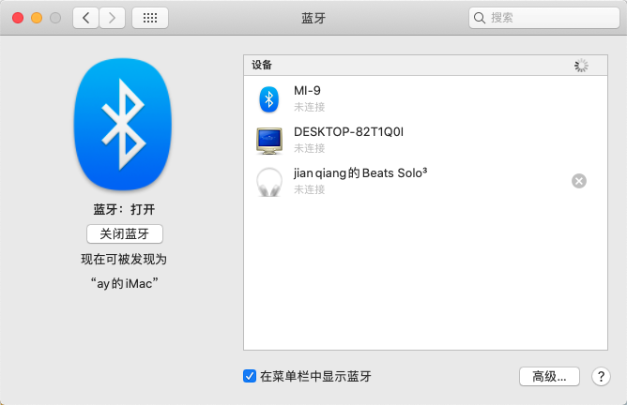Close the window with the red button
Viewport: 627px width, 405px height.
(x=18, y=18)
